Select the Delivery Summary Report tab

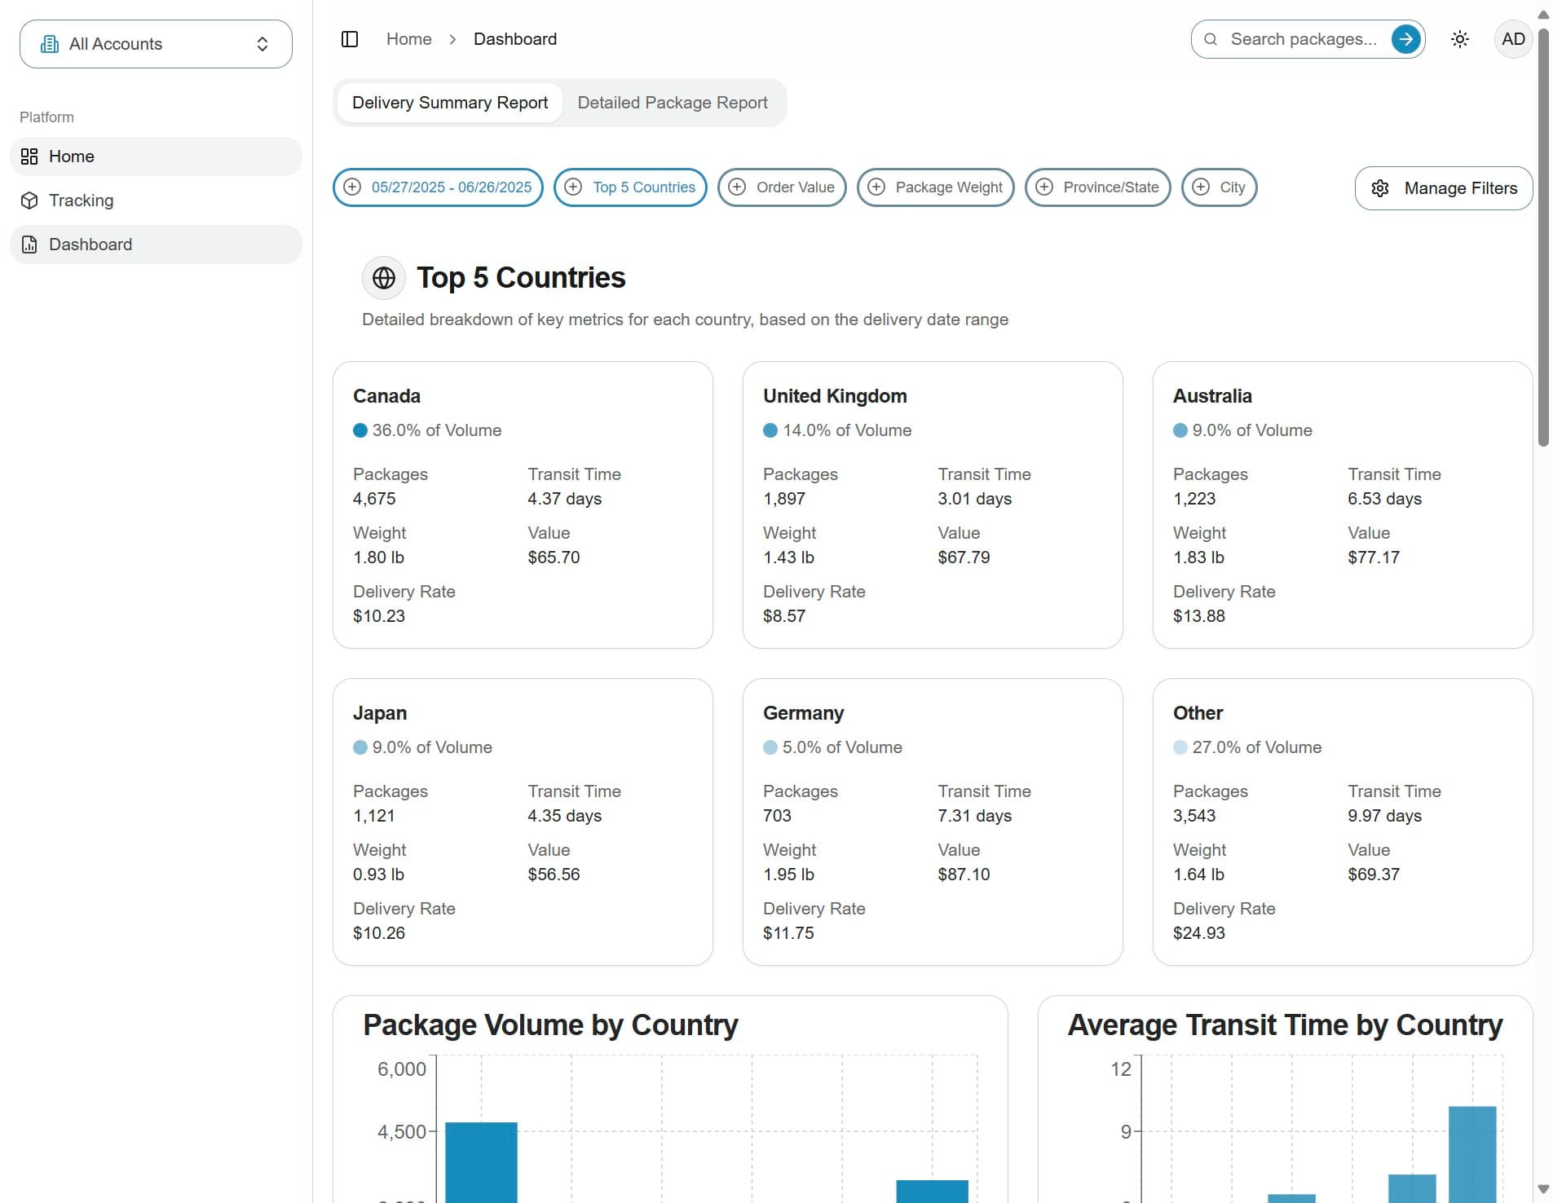click(x=450, y=103)
